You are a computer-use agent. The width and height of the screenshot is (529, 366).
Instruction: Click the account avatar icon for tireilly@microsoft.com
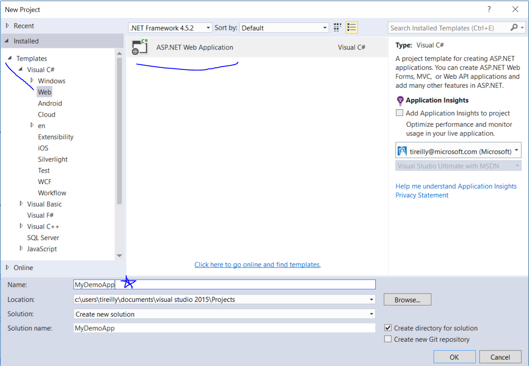[x=402, y=151]
